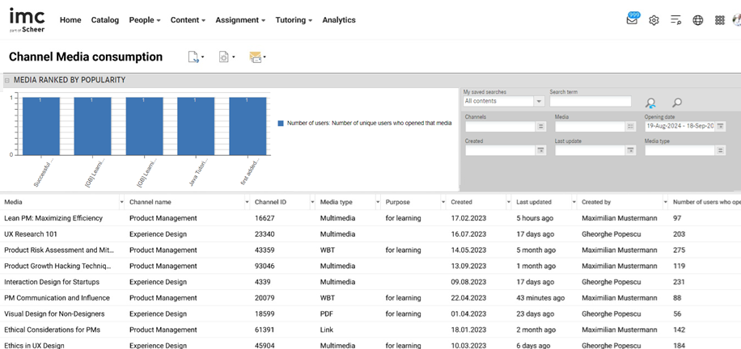Click the Search term input field
This screenshot has height=349, width=741.
tap(590, 102)
